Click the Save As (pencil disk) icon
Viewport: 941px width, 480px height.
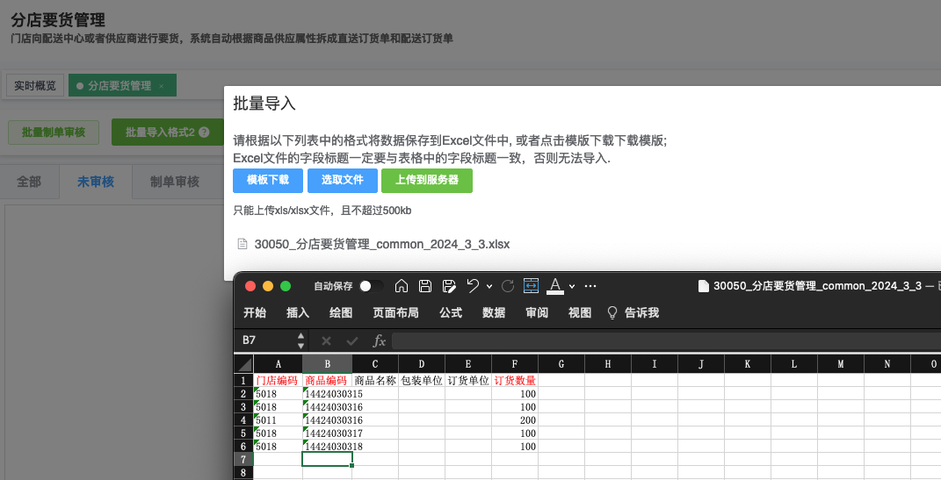point(449,286)
